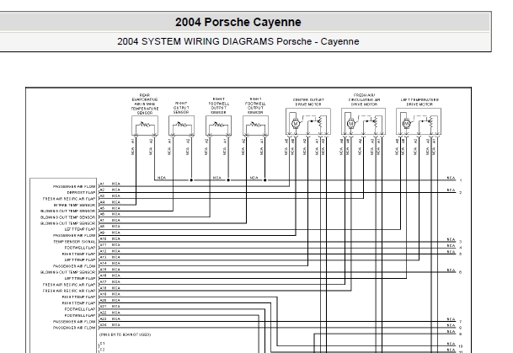The width and height of the screenshot is (513, 353).
Task: Click wire continuation number '2' at right edge
Action: [460, 193]
